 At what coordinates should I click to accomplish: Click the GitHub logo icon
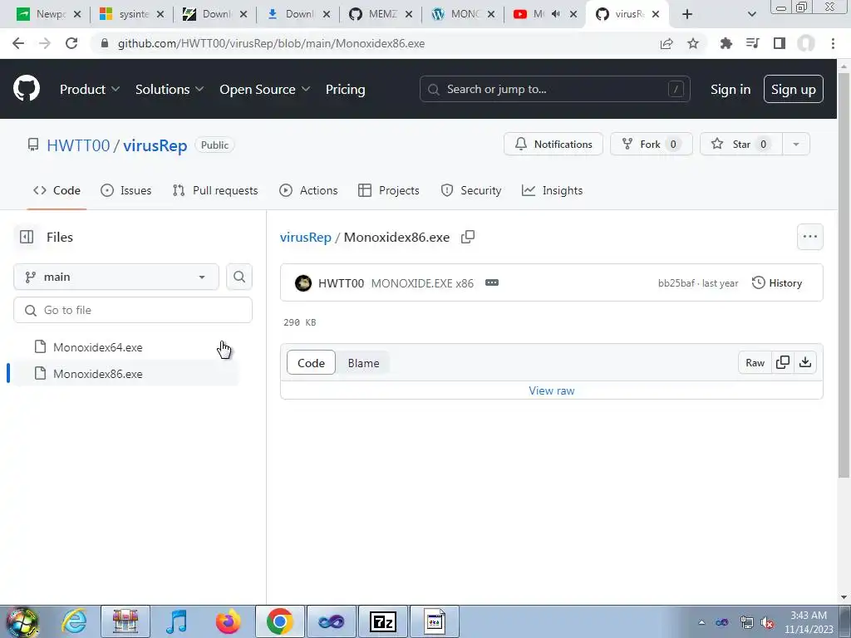27,88
